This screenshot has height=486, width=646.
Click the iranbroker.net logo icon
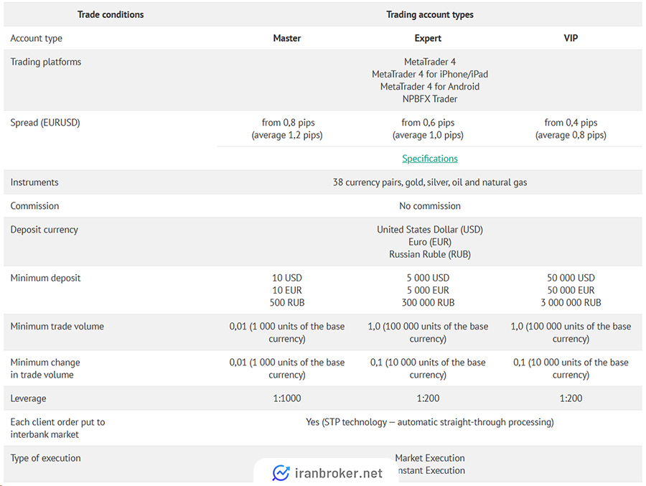click(x=281, y=473)
